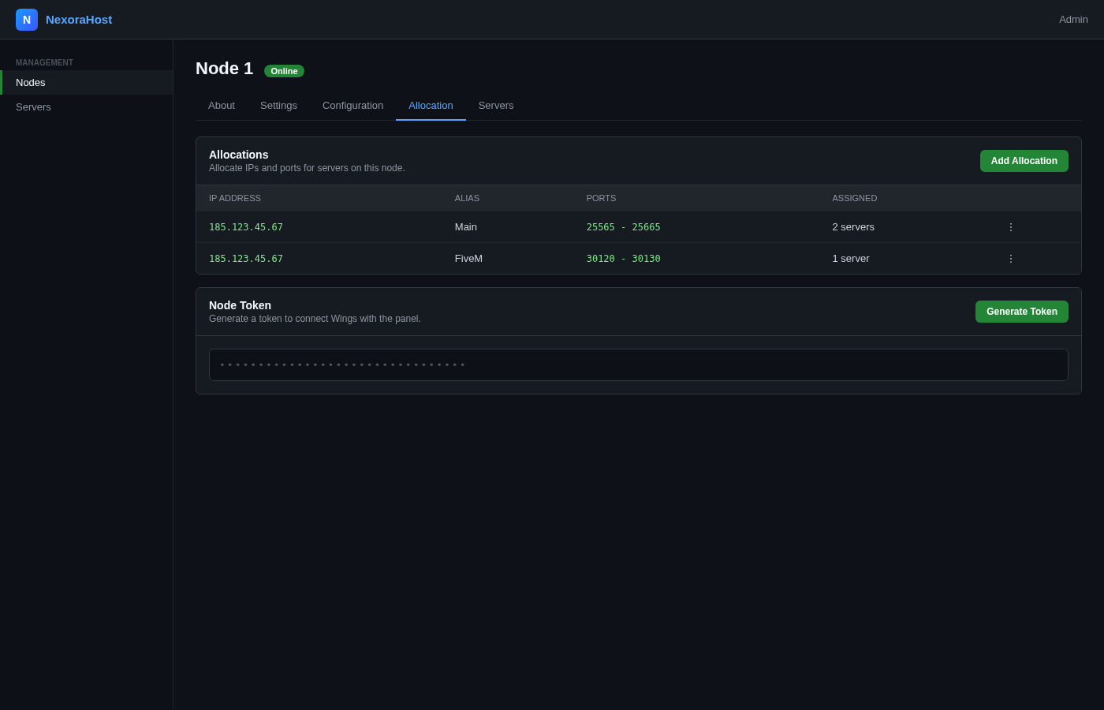Click the ASSIGNED column header
Image resolution: width=1104 pixels, height=710 pixels.
point(855,198)
